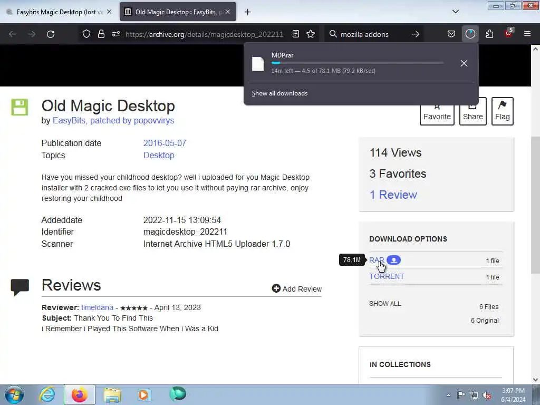
Task: Open media player taskbar icon
Action: [x=144, y=394]
